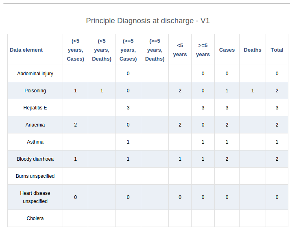
Task: Click the "(>=5 years, Deaths)" column header
Action: tap(155, 50)
